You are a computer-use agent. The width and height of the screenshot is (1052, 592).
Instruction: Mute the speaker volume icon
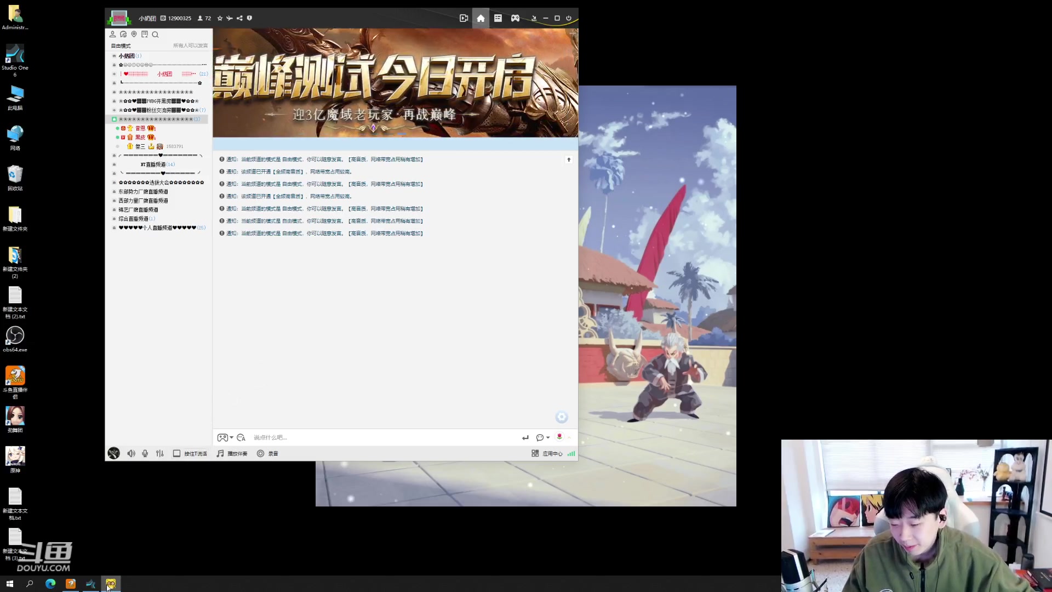click(131, 453)
